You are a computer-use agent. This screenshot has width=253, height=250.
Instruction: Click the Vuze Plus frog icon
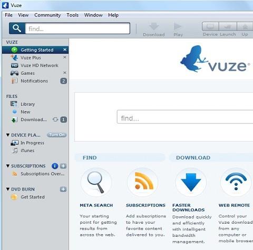(14, 57)
